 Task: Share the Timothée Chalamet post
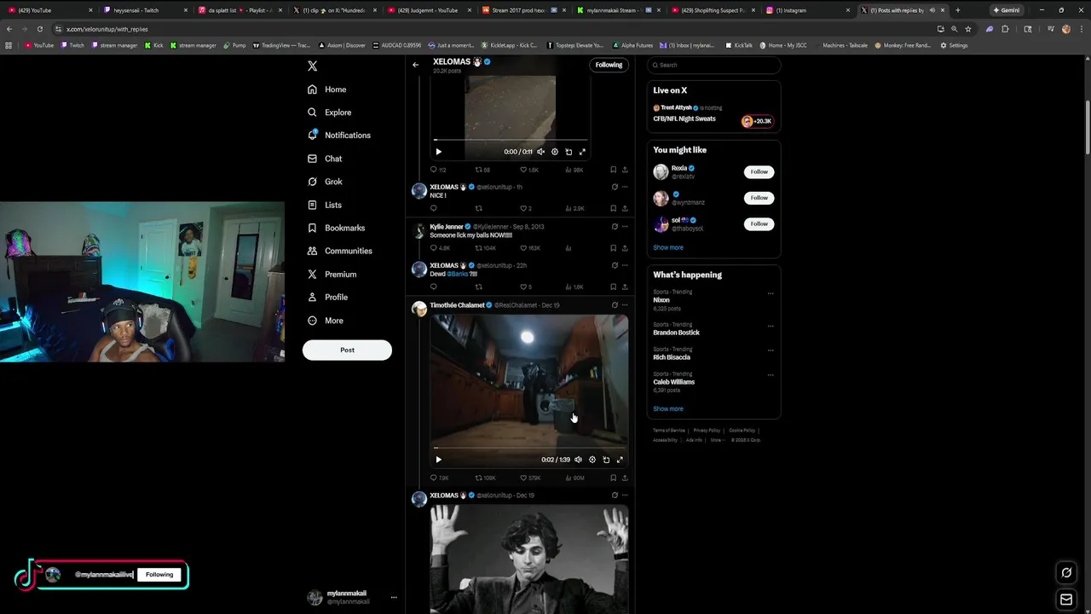(x=625, y=478)
